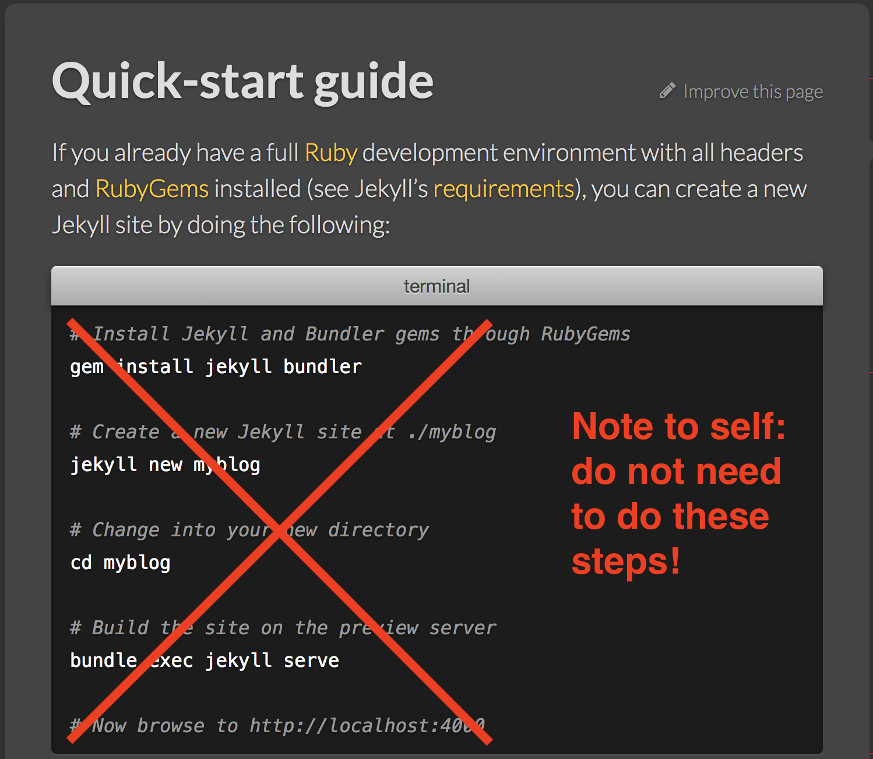
Task: Click the 'bundle exec jekyll serve' command
Action: pos(205,660)
